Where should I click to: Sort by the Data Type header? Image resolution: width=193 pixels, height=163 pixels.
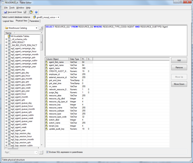(x=75, y=59)
